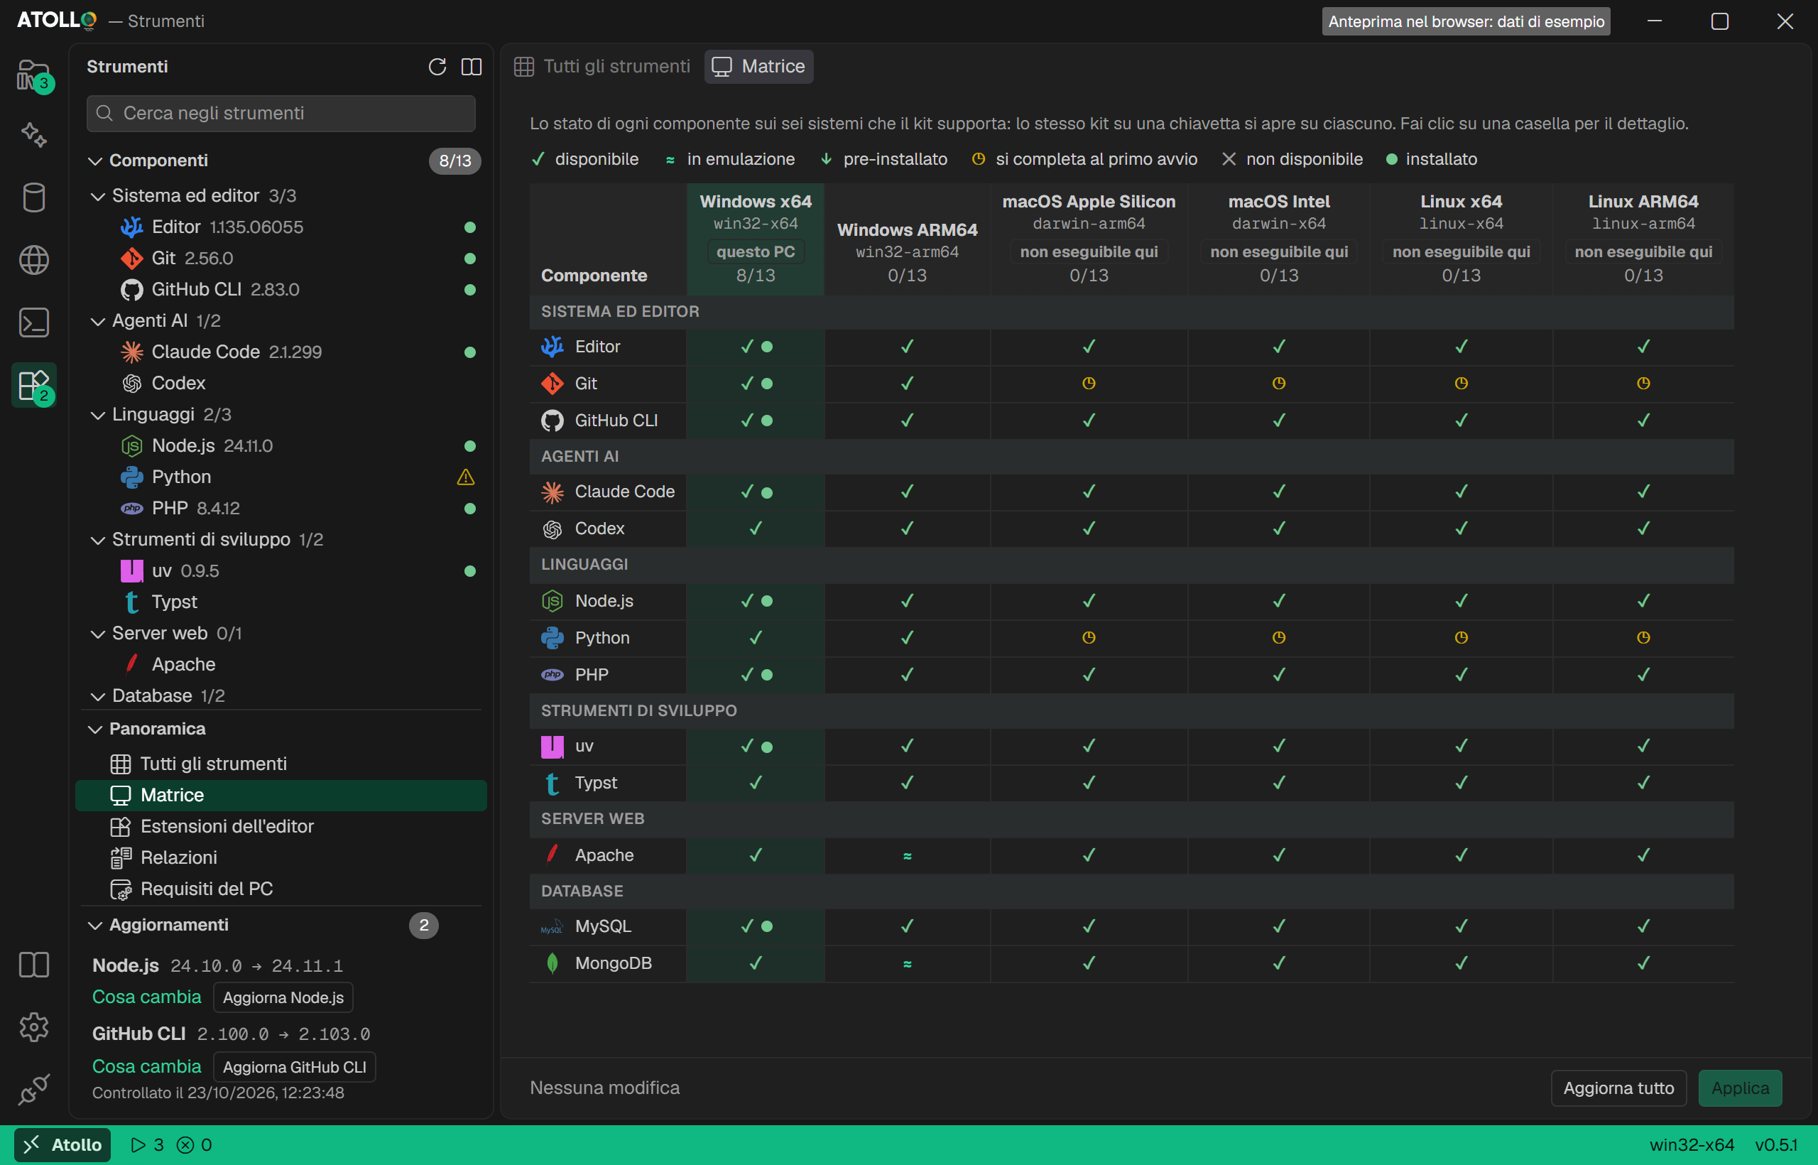
Task: Open the Cosa cambia link for GitHub CLI
Action: click(x=147, y=1066)
